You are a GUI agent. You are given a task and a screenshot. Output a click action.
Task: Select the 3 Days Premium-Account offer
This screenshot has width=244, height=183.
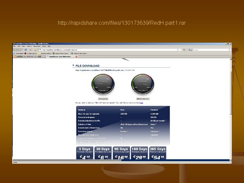(x=84, y=153)
